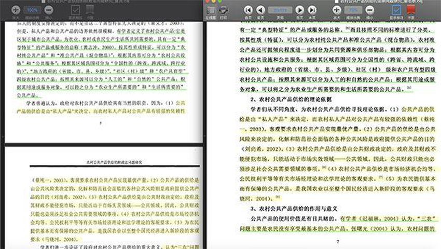Zoom out using right window's minus icon

point(370,10)
